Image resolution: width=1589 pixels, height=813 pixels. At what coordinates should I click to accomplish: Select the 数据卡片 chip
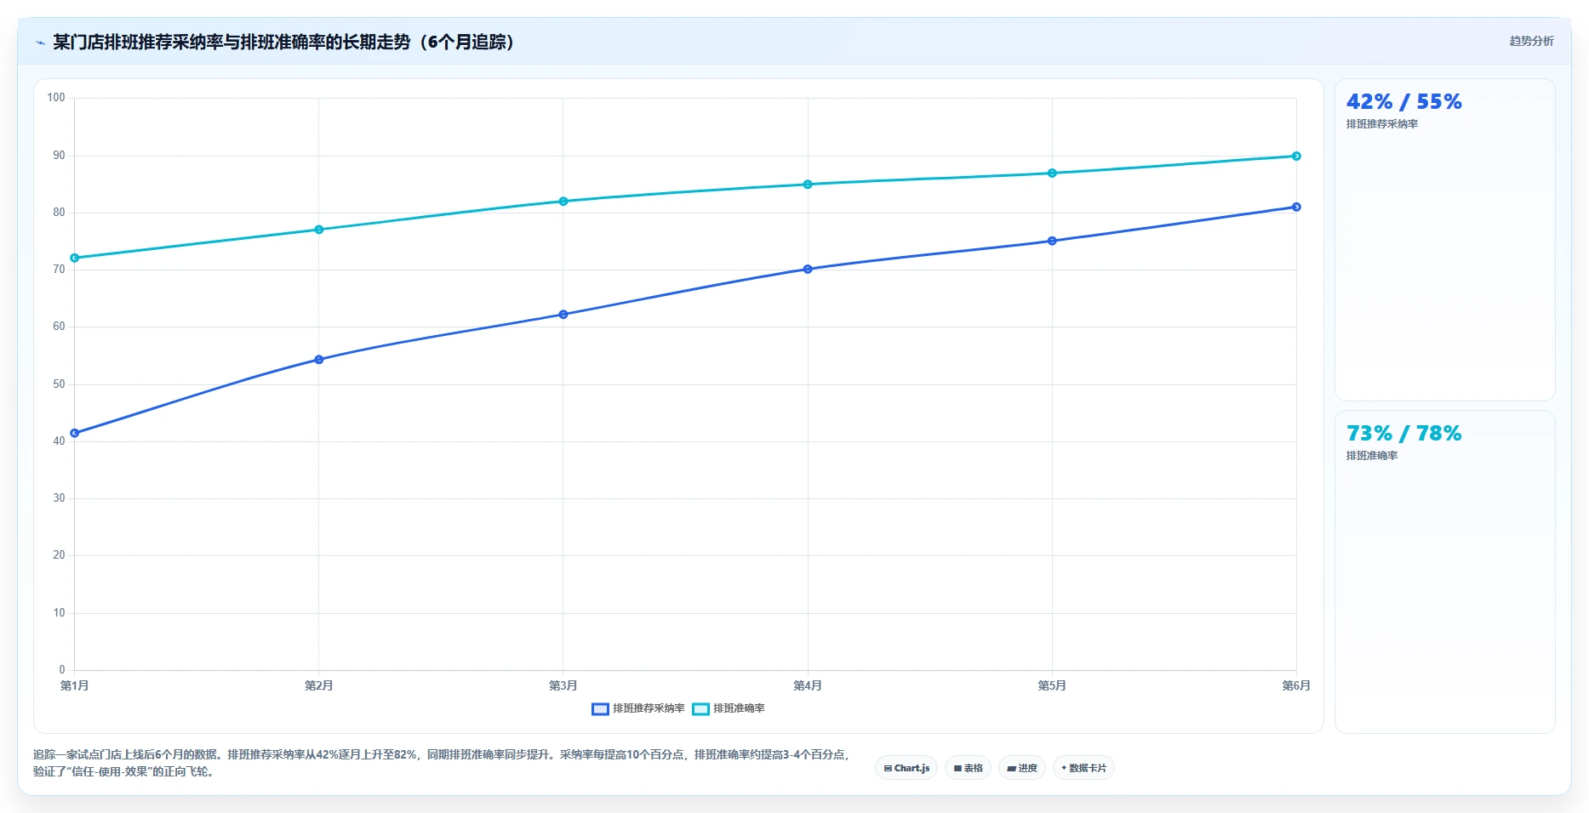click(1083, 768)
